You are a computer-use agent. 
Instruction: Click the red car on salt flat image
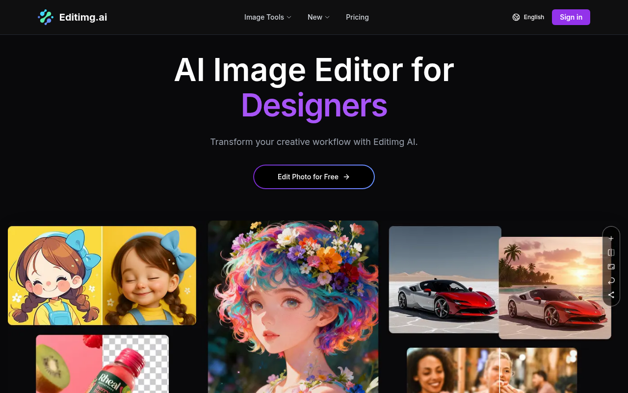pos(444,280)
